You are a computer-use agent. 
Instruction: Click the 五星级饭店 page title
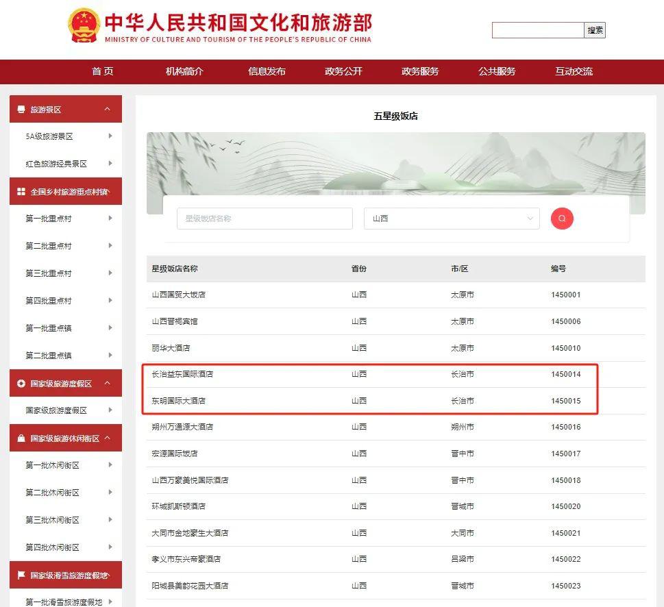(395, 116)
